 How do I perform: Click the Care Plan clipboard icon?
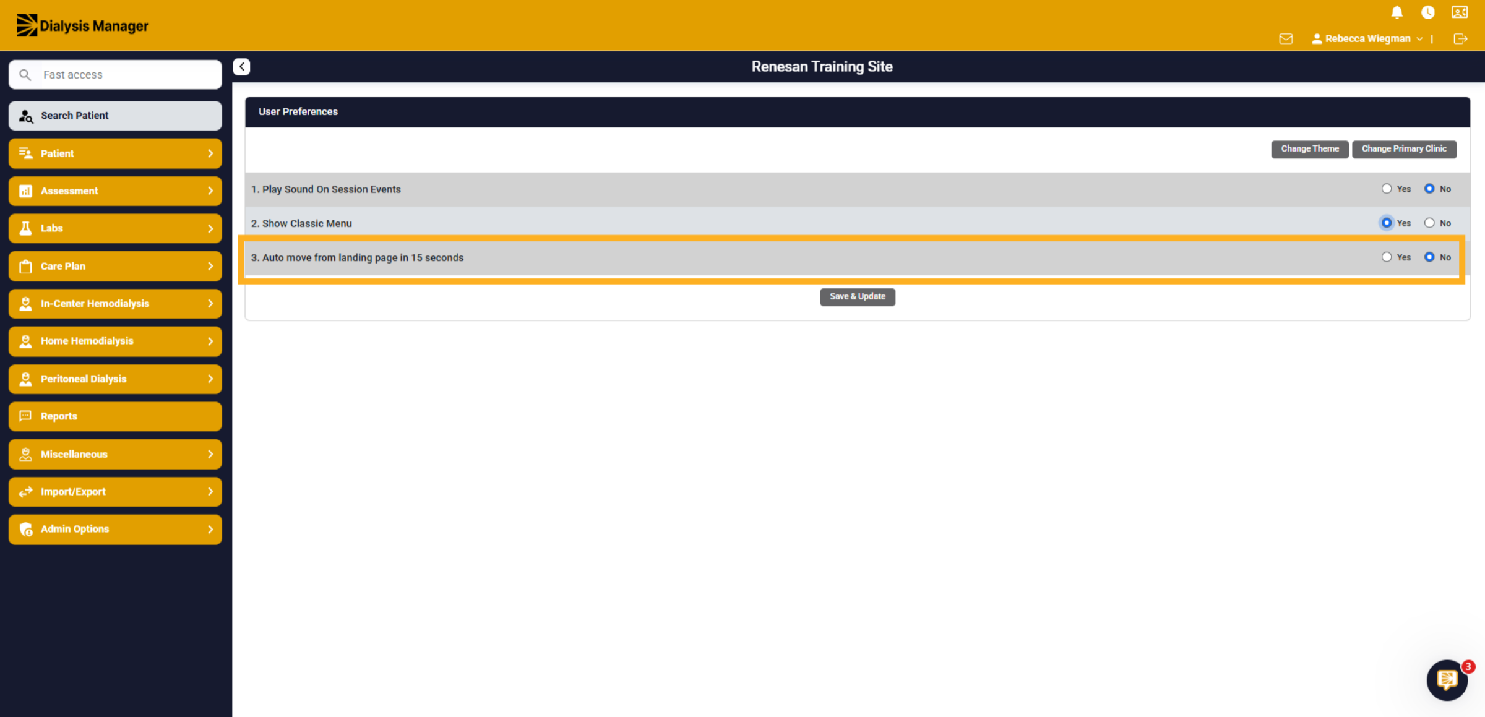(25, 266)
